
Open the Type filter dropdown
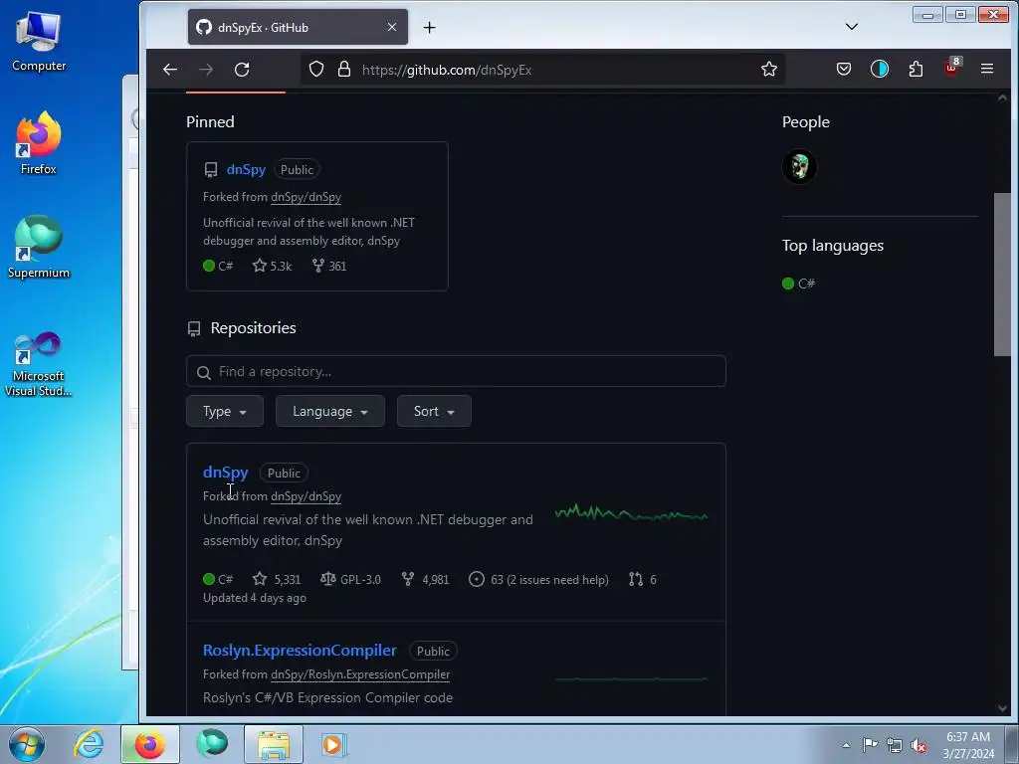pos(225,411)
